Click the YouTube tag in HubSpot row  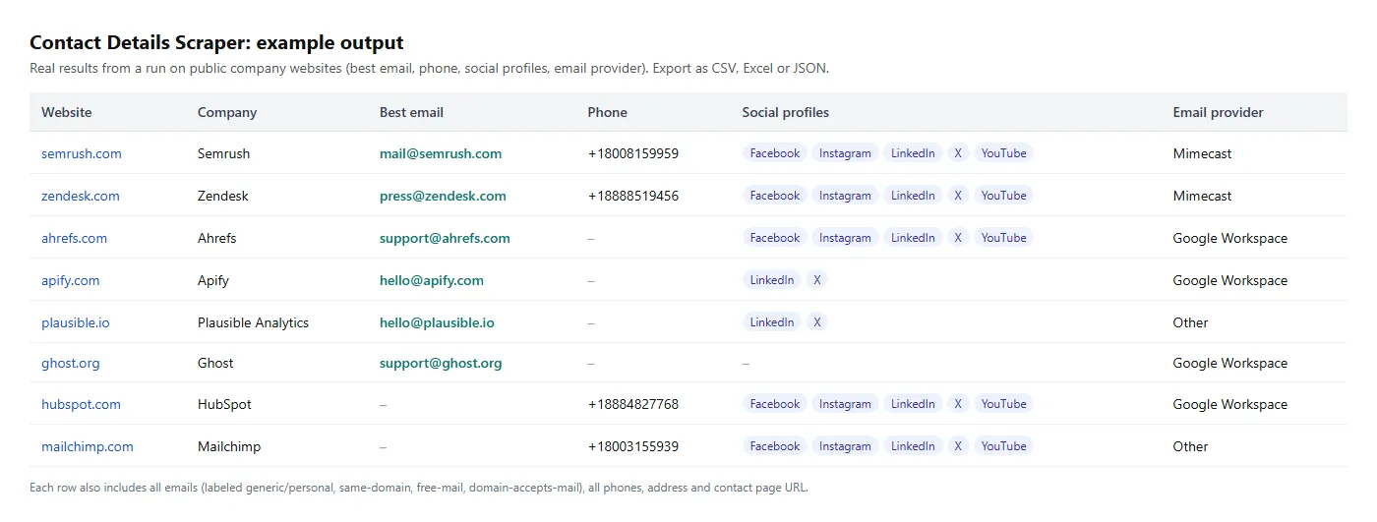1003,404
